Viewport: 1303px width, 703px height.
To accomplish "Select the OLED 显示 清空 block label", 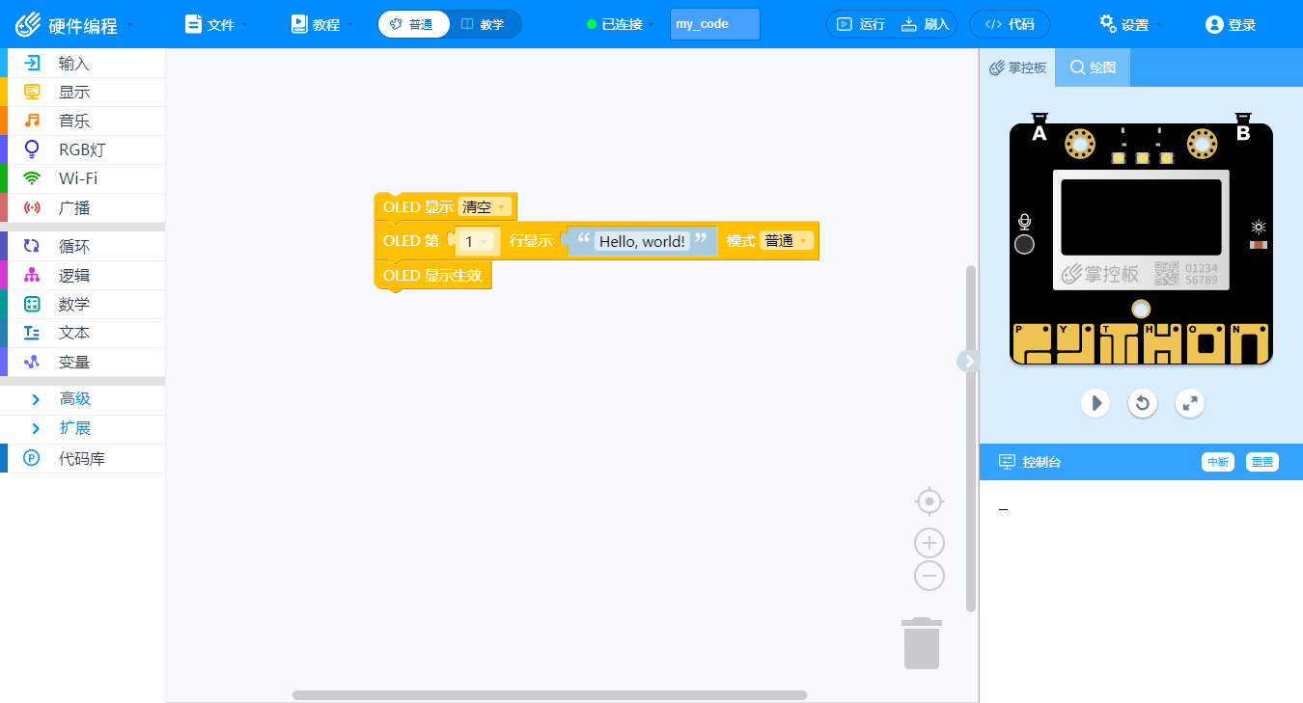I will pos(418,206).
